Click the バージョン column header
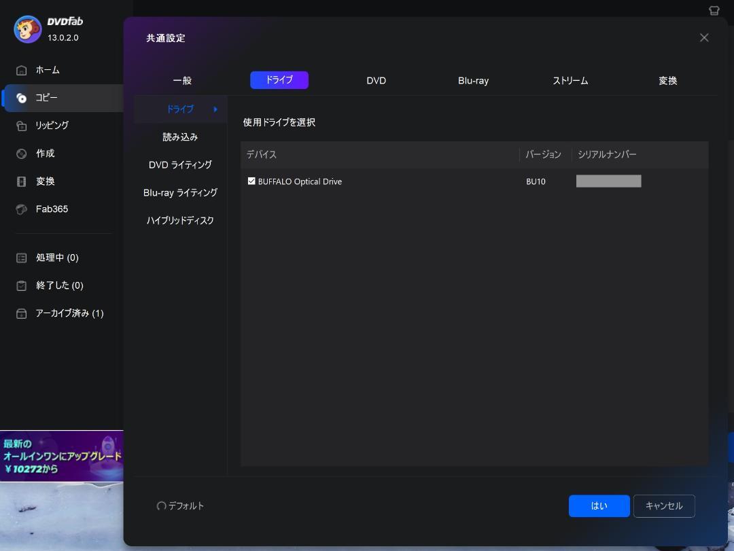 point(543,154)
